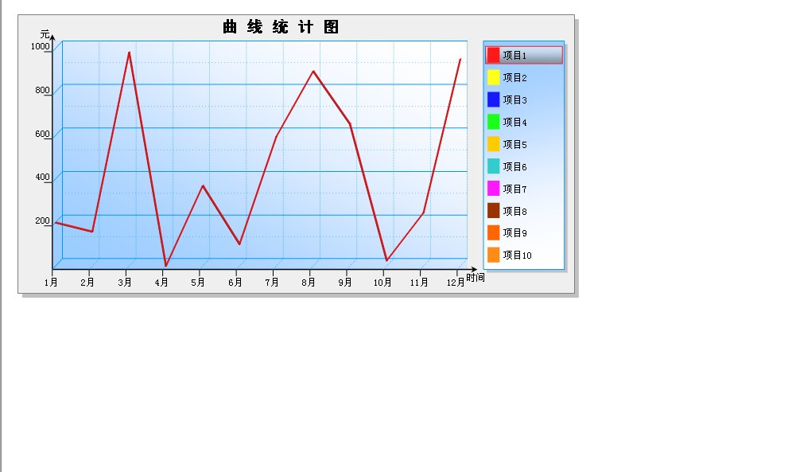Click the 2月 axis label
792x472 pixels.
87,282
